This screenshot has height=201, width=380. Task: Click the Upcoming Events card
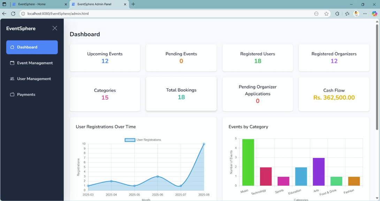pyautogui.click(x=105, y=58)
